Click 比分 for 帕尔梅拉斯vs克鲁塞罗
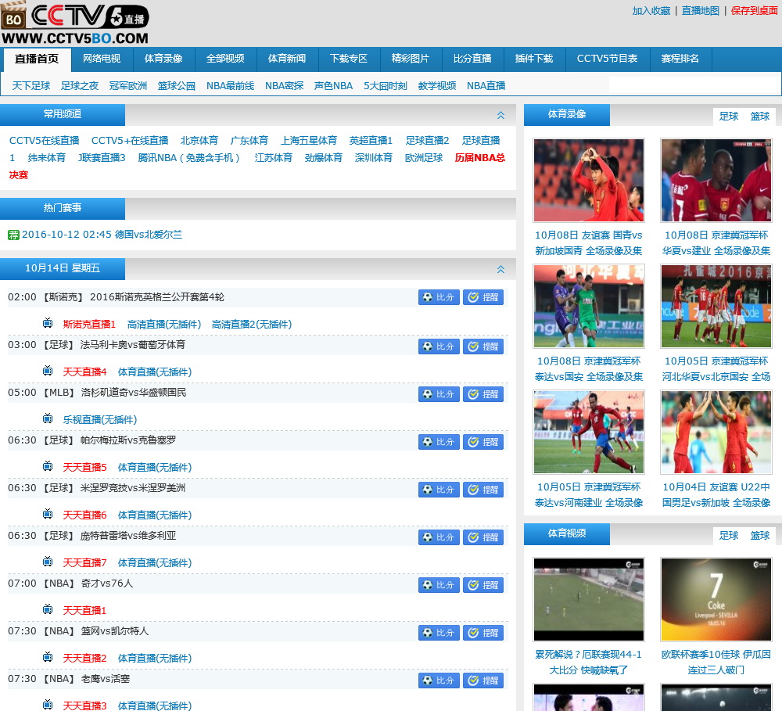Viewport: 782px width, 711px height. pyautogui.click(x=439, y=442)
